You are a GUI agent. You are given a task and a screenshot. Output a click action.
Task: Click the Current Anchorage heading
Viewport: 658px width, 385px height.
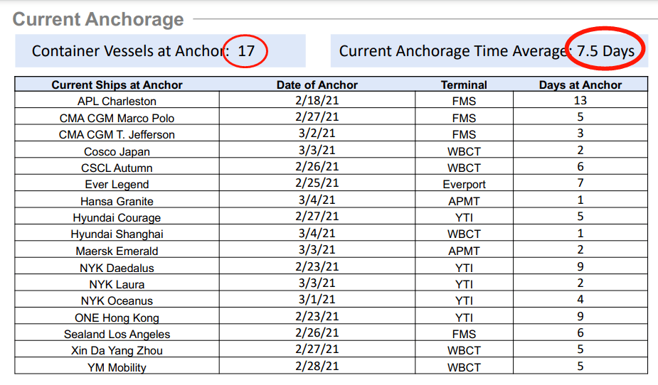click(98, 19)
